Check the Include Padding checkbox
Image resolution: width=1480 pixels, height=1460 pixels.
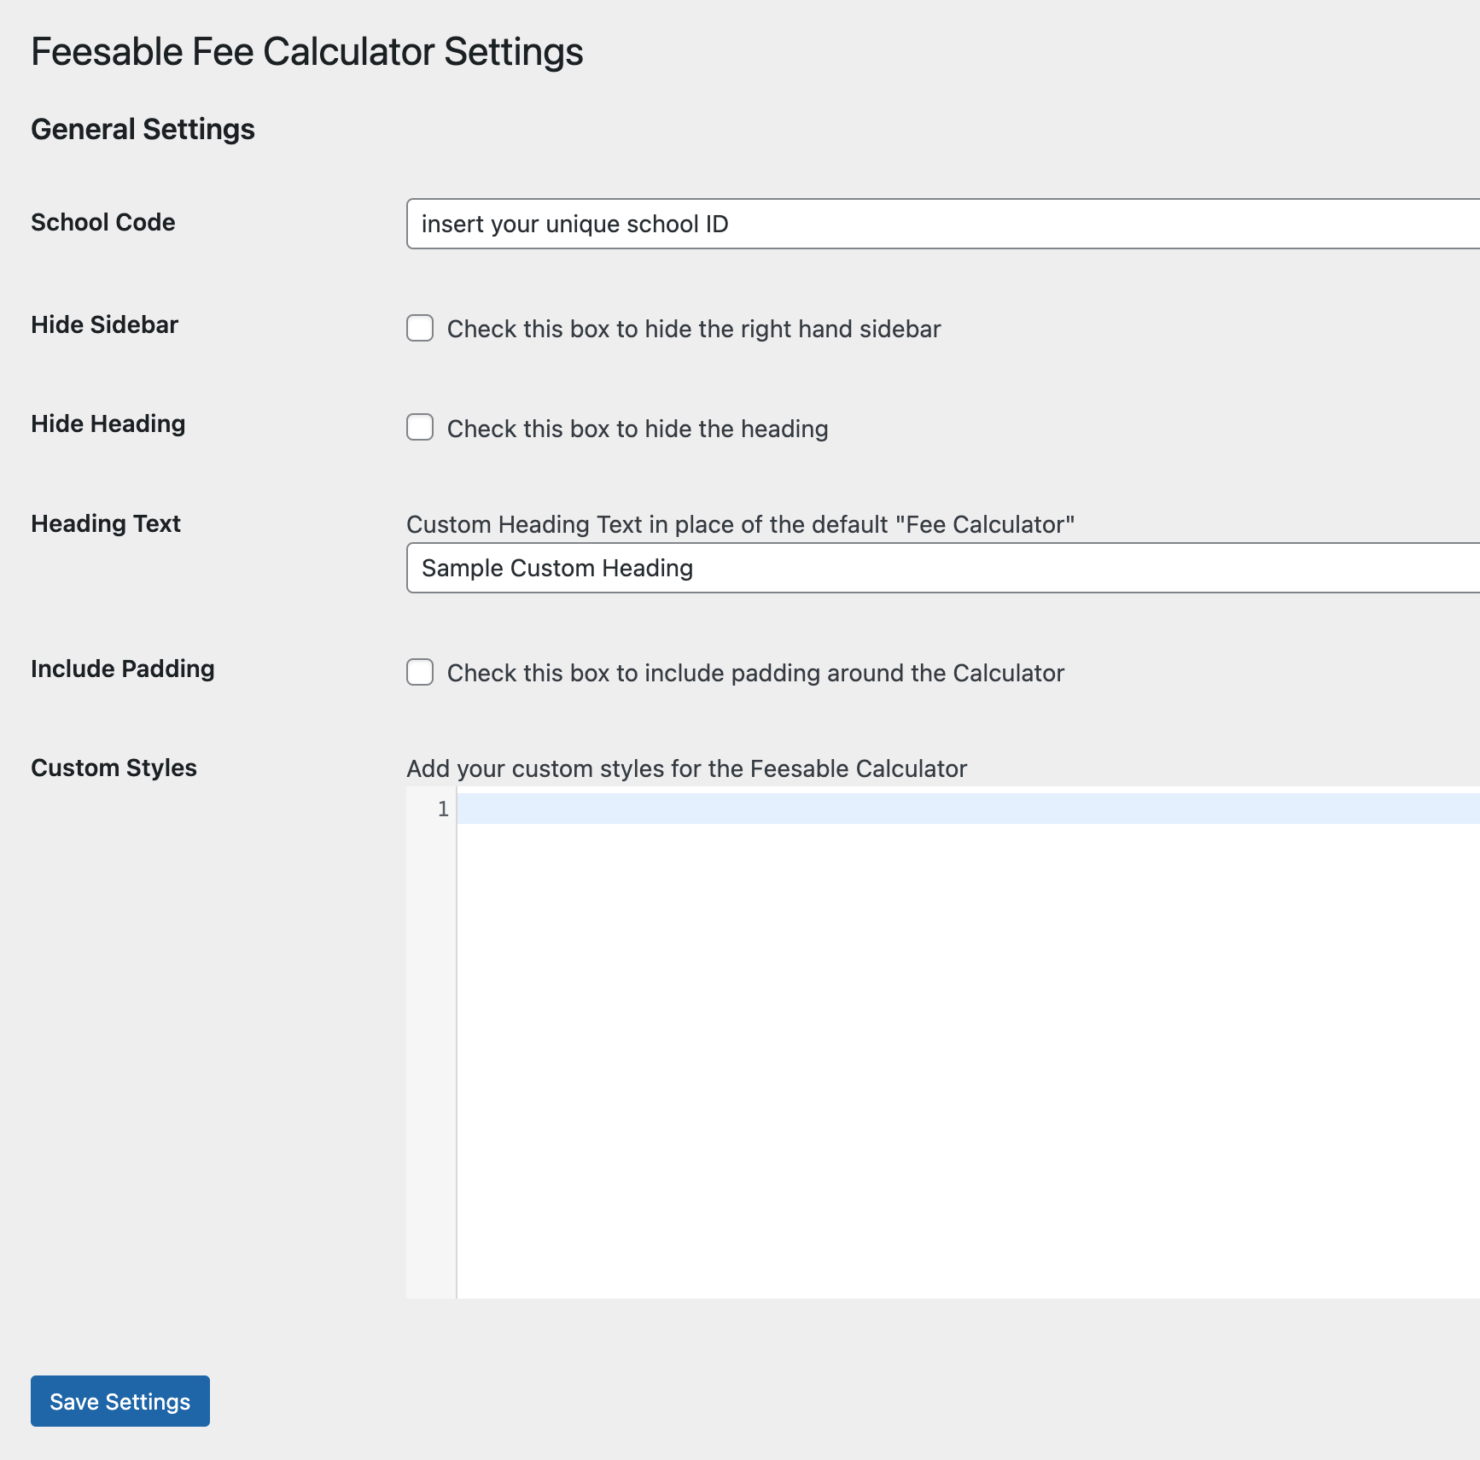420,672
